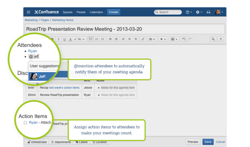The image size is (250, 147).
Task: Go to Marketing Home breadcrumb link
Action: 62,20
